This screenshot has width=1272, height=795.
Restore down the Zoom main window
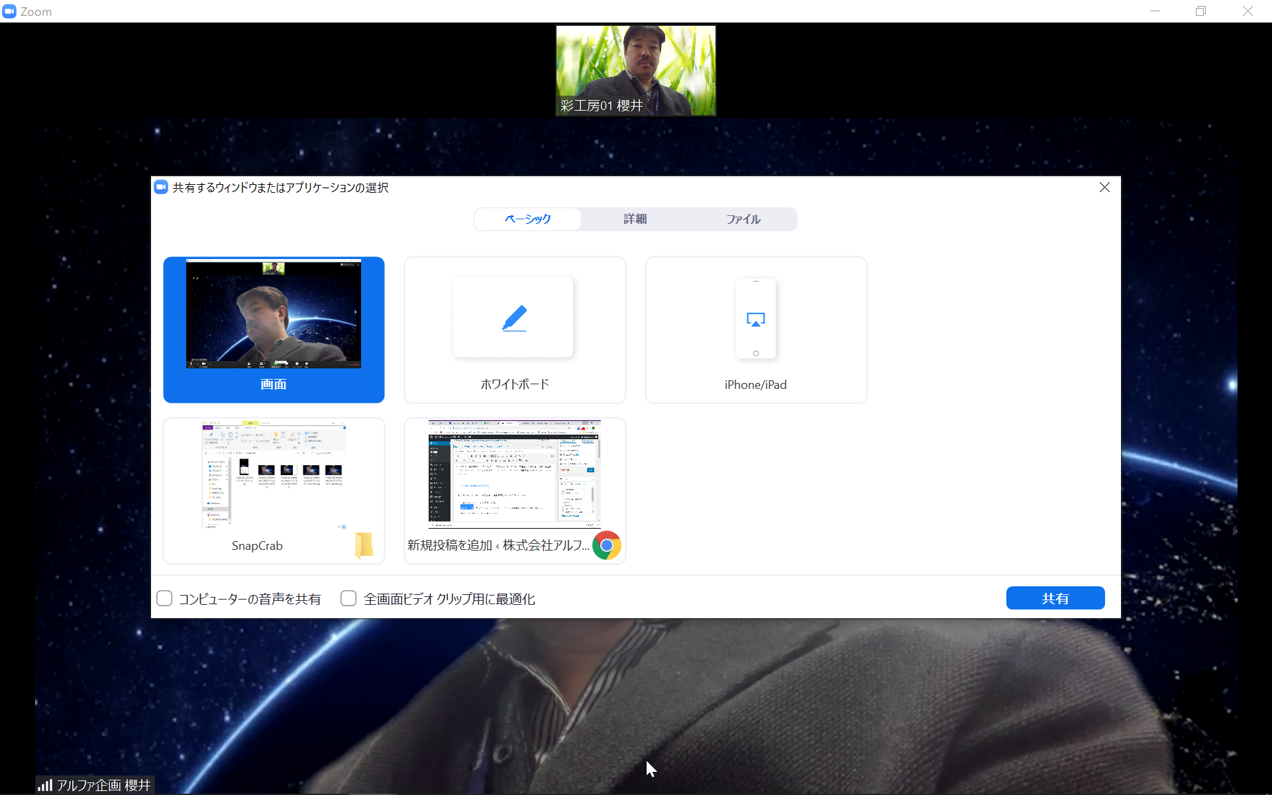pos(1200,11)
